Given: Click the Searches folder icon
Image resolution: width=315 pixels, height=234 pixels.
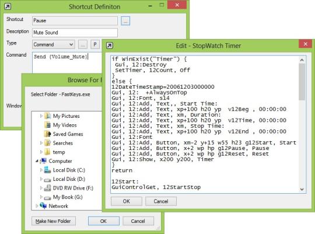Looking at the screenshot, I should pyautogui.click(x=48, y=143).
